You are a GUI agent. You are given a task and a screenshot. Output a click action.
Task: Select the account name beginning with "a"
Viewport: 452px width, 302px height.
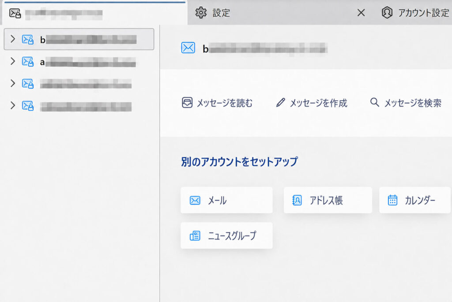coord(88,62)
